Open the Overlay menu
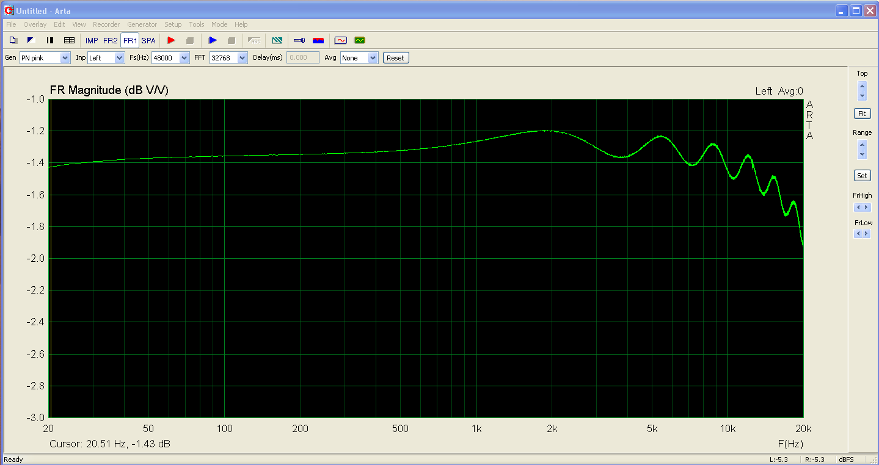The width and height of the screenshot is (879, 465). [35, 24]
